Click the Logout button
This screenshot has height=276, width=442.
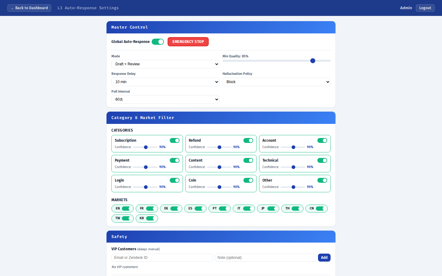[425, 8]
